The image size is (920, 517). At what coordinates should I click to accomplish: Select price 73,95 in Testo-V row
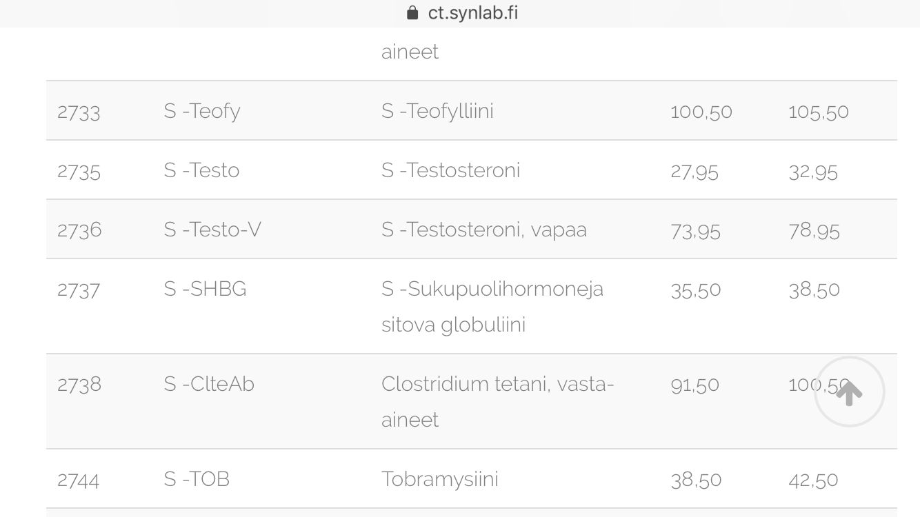pyautogui.click(x=695, y=230)
